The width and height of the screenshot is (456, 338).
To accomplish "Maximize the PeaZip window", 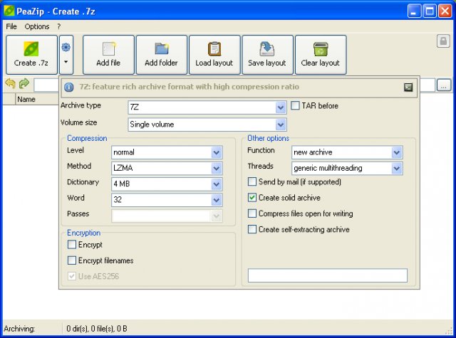I will 430,11.
